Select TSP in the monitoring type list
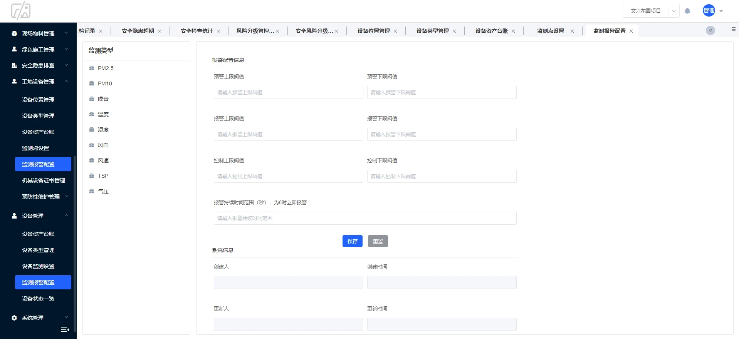This screenshot has height=339, width=739. (103, 176)
